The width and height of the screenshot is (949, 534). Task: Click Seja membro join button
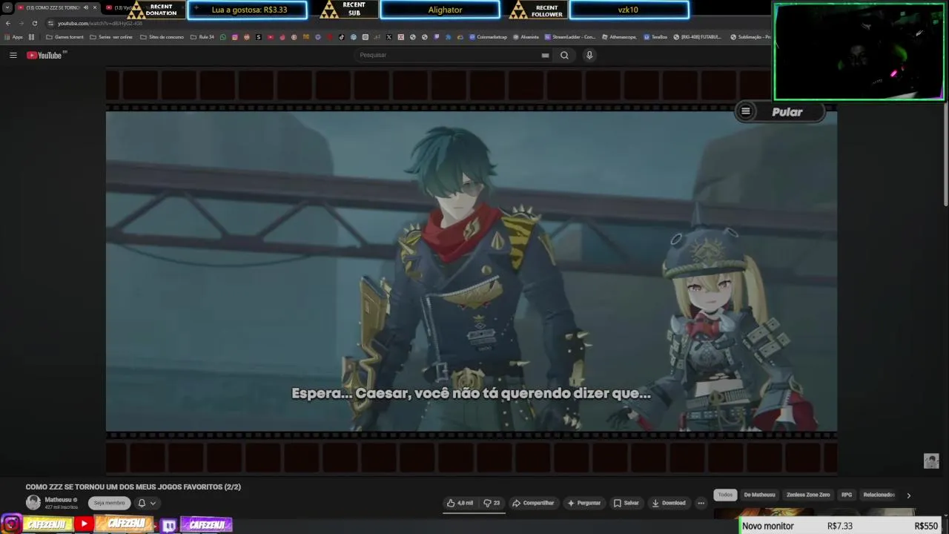pos(109,503)
